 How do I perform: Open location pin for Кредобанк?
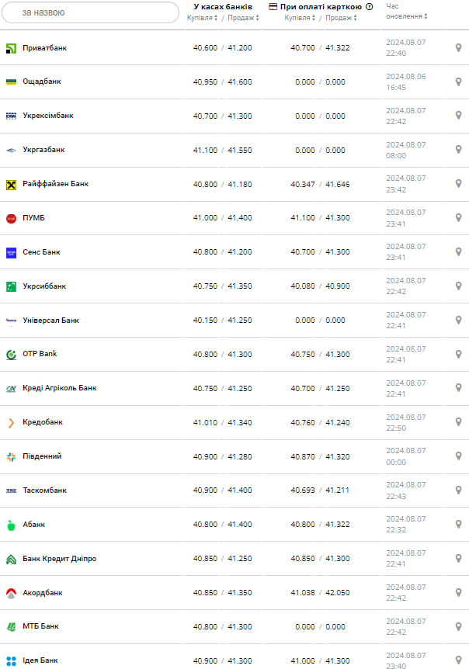pos(458,422)
